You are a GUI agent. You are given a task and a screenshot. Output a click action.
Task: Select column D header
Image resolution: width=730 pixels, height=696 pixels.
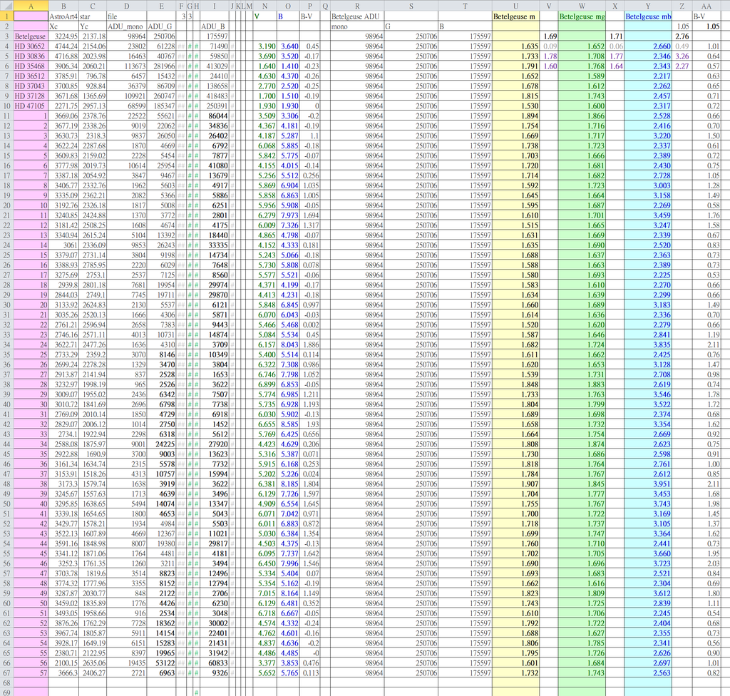(127, 6)
